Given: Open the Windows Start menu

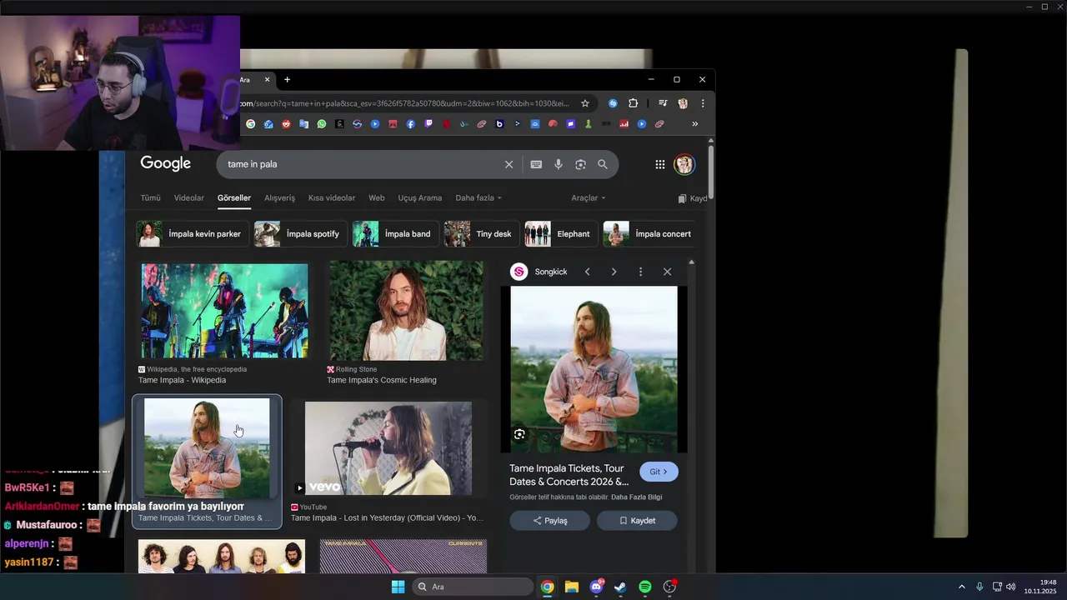Looking at the screenshot, I should (x=398, y=587).
